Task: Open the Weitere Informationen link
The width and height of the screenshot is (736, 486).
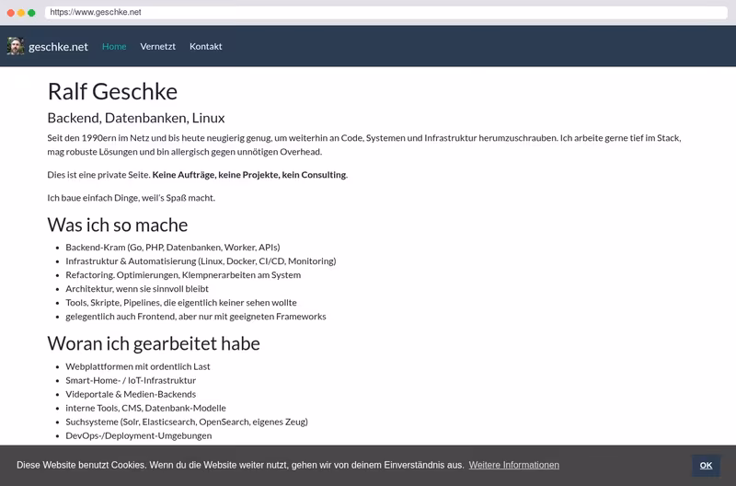Action: tap(514, 465)
